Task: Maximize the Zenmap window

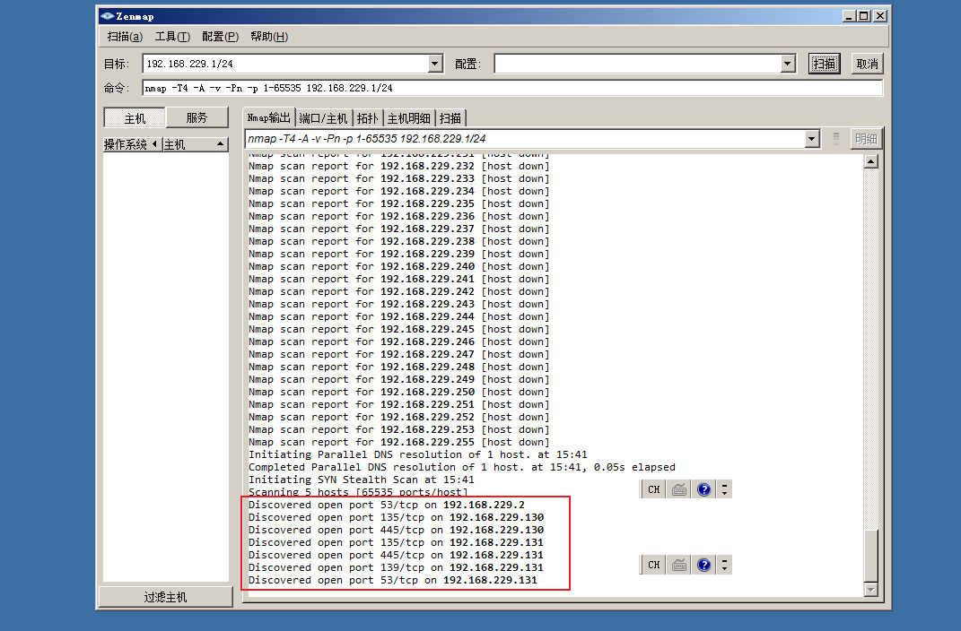Action: (x=863, y=16)
